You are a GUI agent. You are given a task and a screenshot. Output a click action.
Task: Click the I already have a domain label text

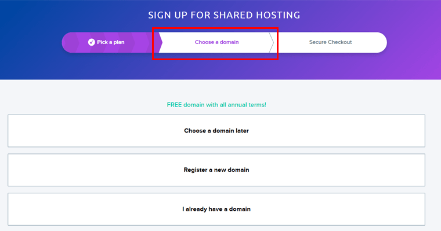[x=216, y=209]
